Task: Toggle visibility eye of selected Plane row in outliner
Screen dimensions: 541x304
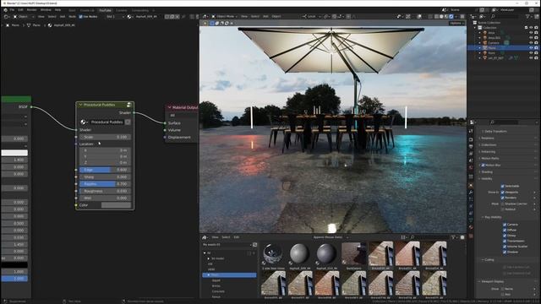Action: pos(531,48)
